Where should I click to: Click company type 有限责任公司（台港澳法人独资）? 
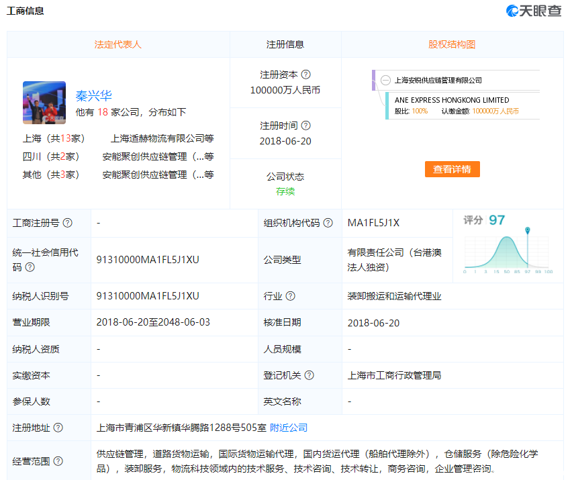click(x=394, y=260)
